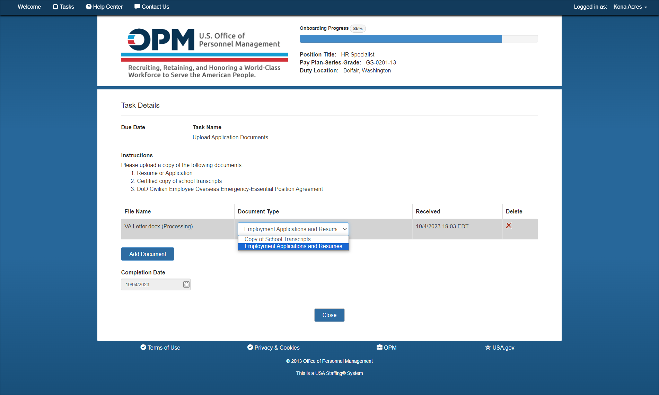Click the USA Staffing System footer text
The width and height of the screenshot is (659, 395).
point(329,373)
